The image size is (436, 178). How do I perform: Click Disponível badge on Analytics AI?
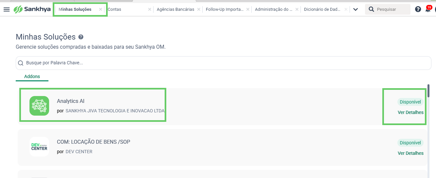tap(410, 102)
